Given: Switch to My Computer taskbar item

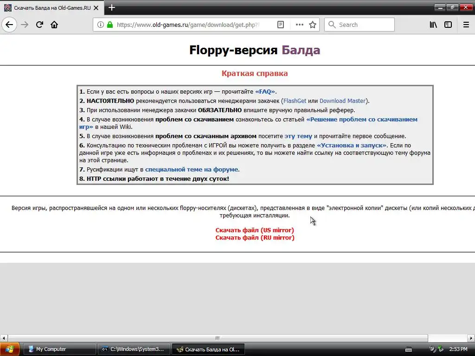Looking at the screenshot, I should (59, 349).
